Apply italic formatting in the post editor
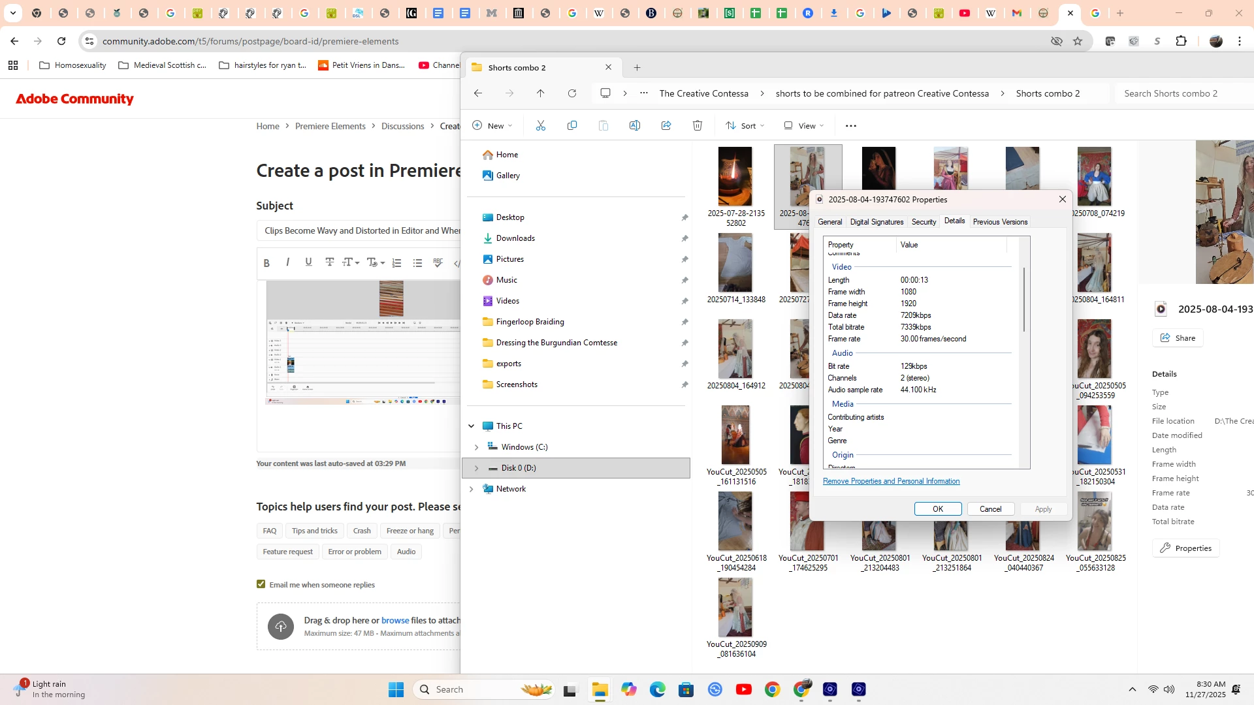Viewport: 1254px width, 705px height. coord(287,262)
